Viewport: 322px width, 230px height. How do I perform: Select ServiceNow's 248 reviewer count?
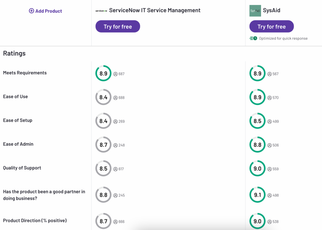(122, 145)
